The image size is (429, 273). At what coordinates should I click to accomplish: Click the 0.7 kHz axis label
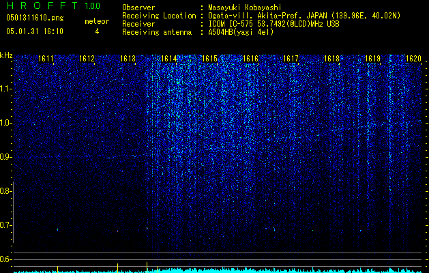pos(5,225)
